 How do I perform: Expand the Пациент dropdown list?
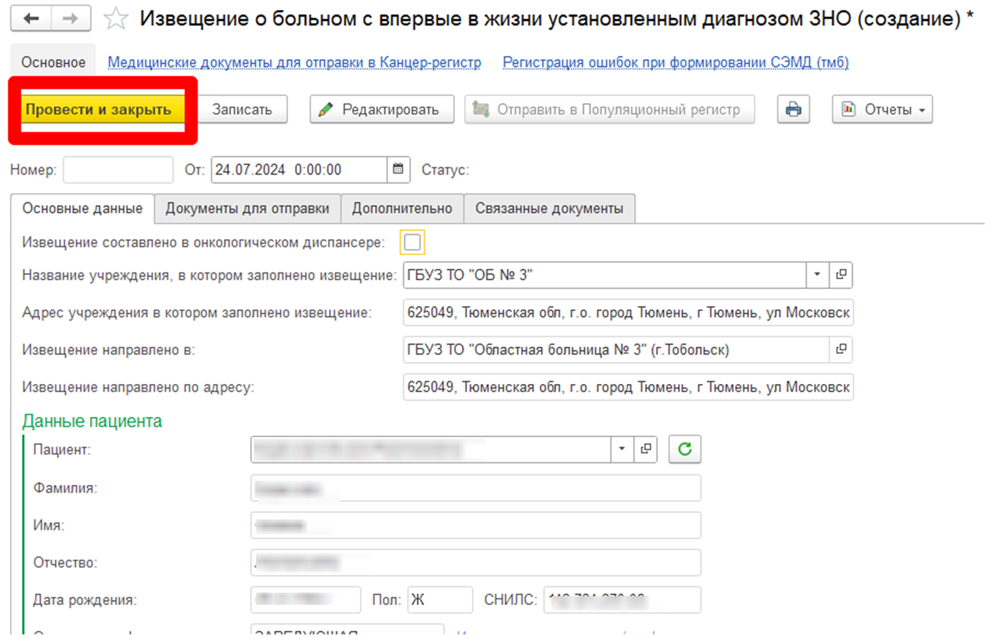pyautogui.click(x=622, y=449)
